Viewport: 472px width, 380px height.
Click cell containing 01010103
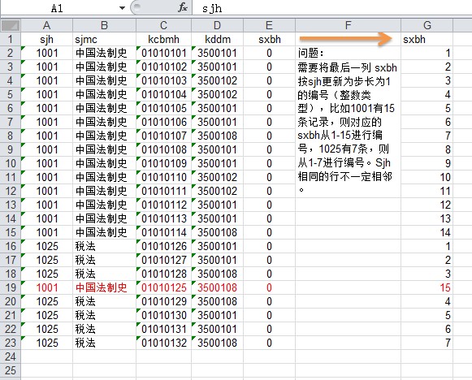tap(163, 80)
